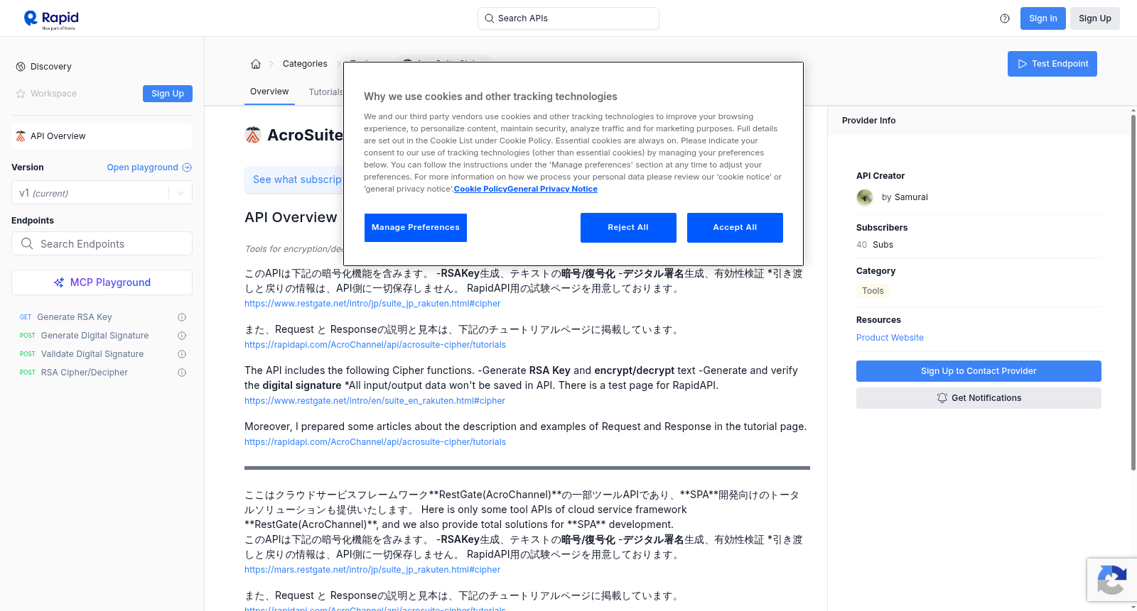Click the MCP Playground sparkle icon
Viewport: 1137px width, 611px height.
59,282
